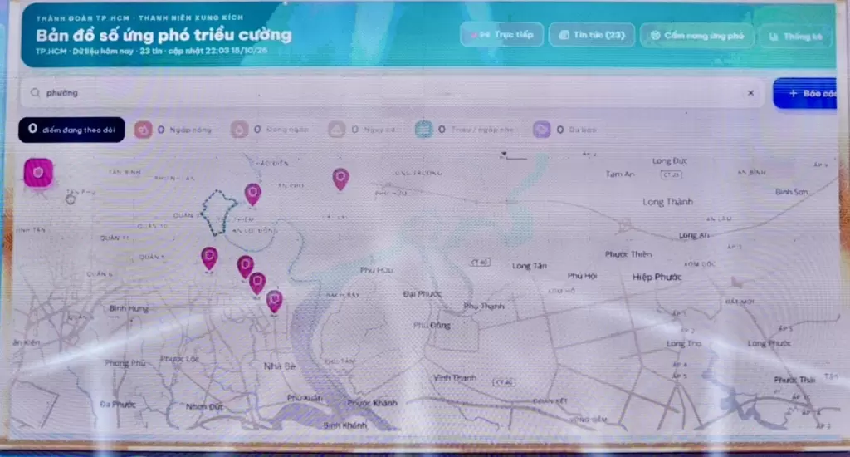Click the Đa Phước map label
The image size is (850, 457).
pyautogui.click(x=118, y=405)
